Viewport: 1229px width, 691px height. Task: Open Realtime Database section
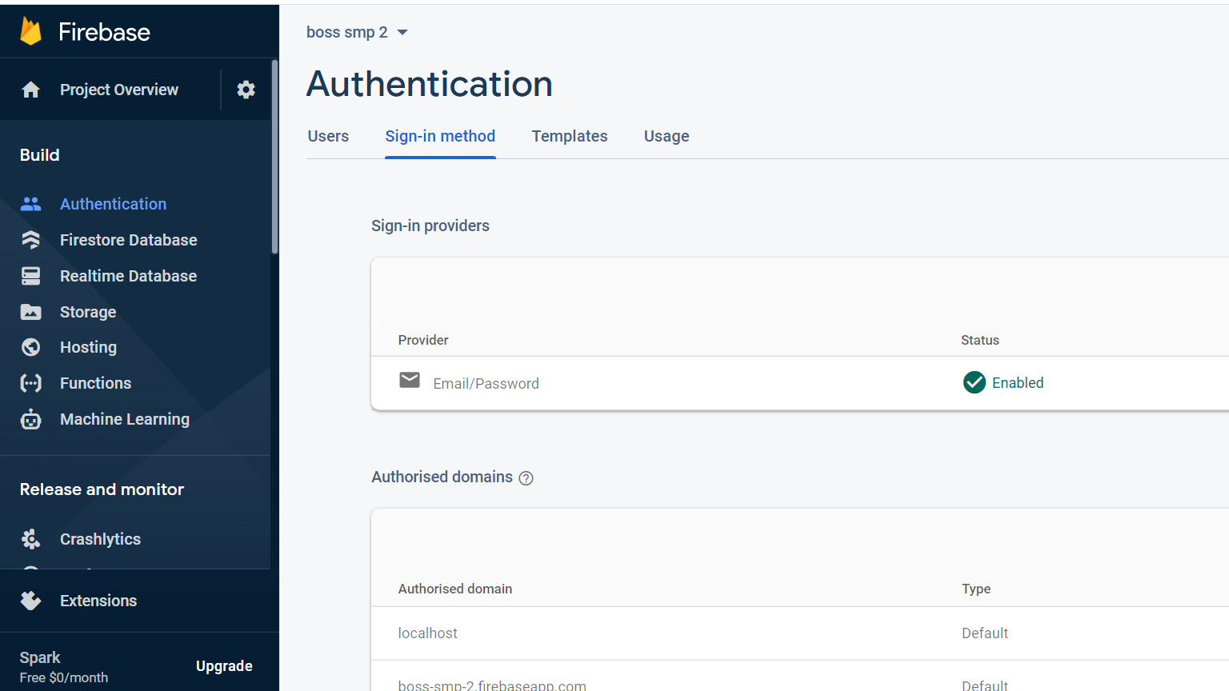coord(128,276)
